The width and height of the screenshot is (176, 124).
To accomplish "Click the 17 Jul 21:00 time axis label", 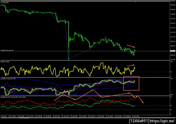I will (x=65, y=116).
